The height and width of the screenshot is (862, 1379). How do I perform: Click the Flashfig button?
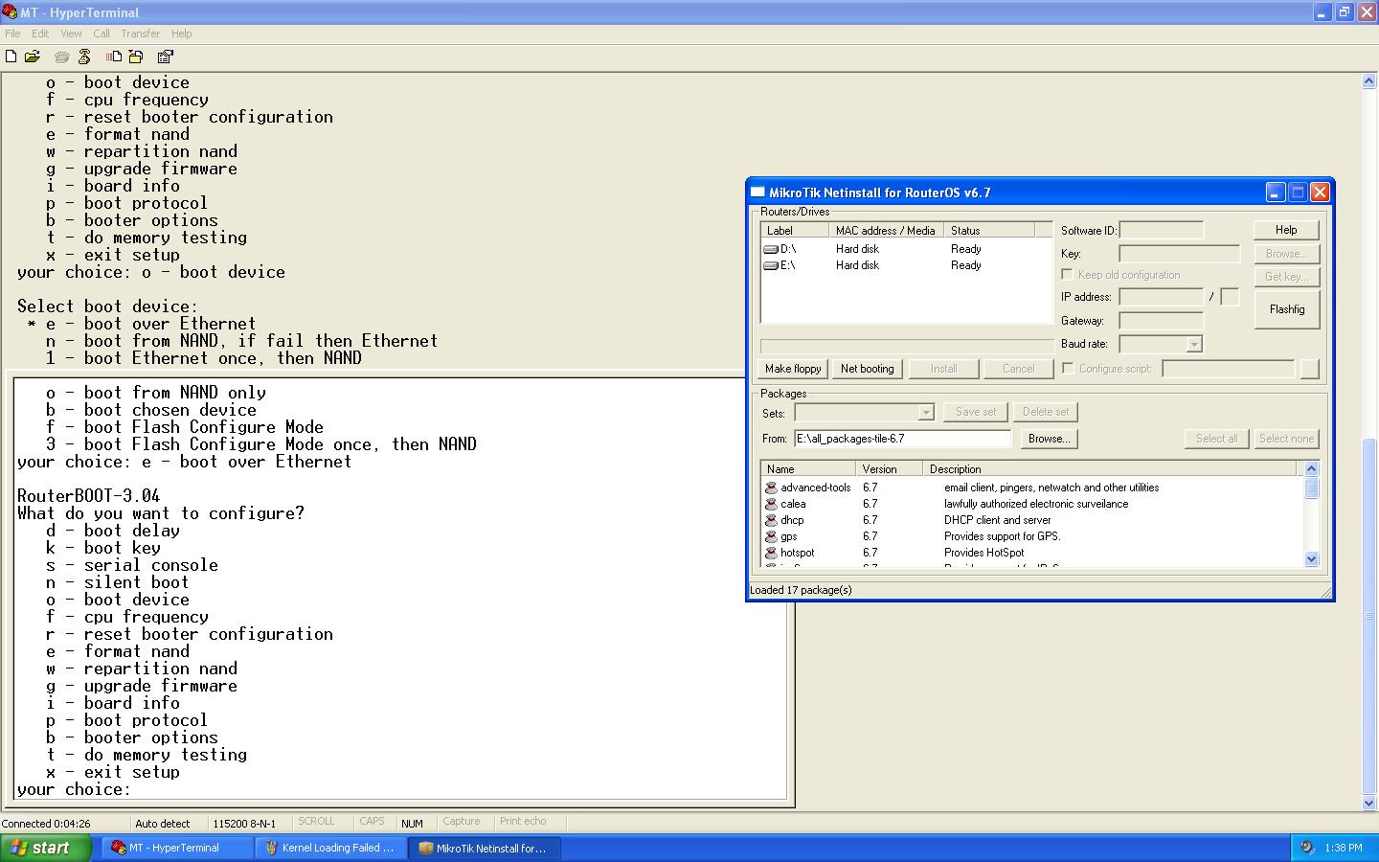(1286, 309)
